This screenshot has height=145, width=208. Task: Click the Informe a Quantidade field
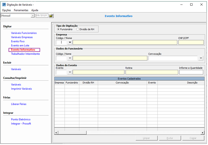coord(191,72)
